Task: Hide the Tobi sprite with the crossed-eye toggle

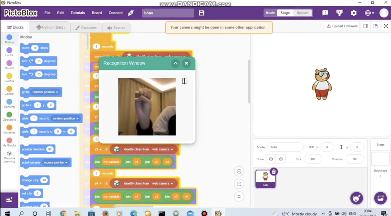Action: click(280, 159)
